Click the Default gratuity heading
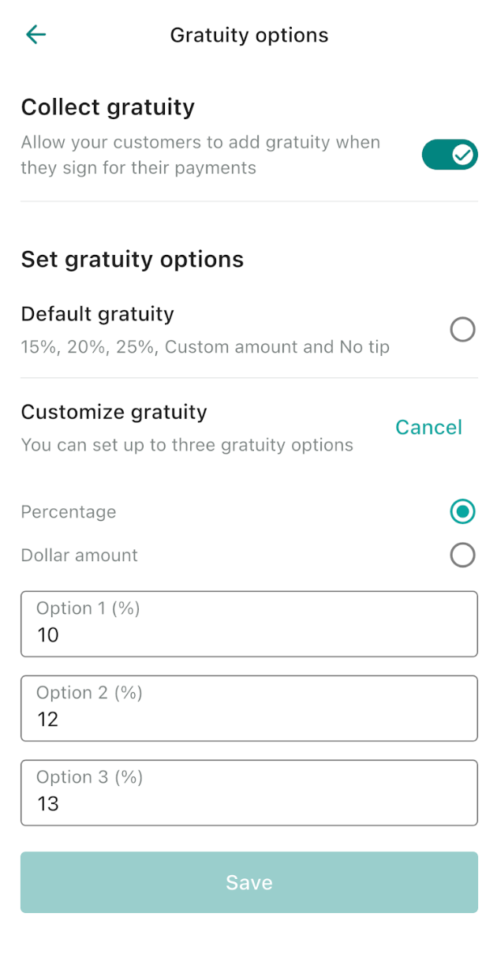This screenshot has width=497, height=969. [98, 314]
